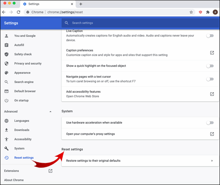Viewport: 220px width, 185px height.
Task: Open the Extensions puzzle piece icon
Action: coord(208,12)
